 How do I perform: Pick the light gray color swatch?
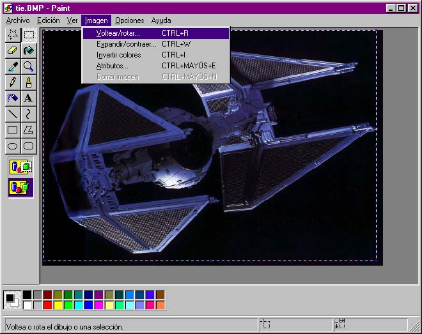point(38,305)
